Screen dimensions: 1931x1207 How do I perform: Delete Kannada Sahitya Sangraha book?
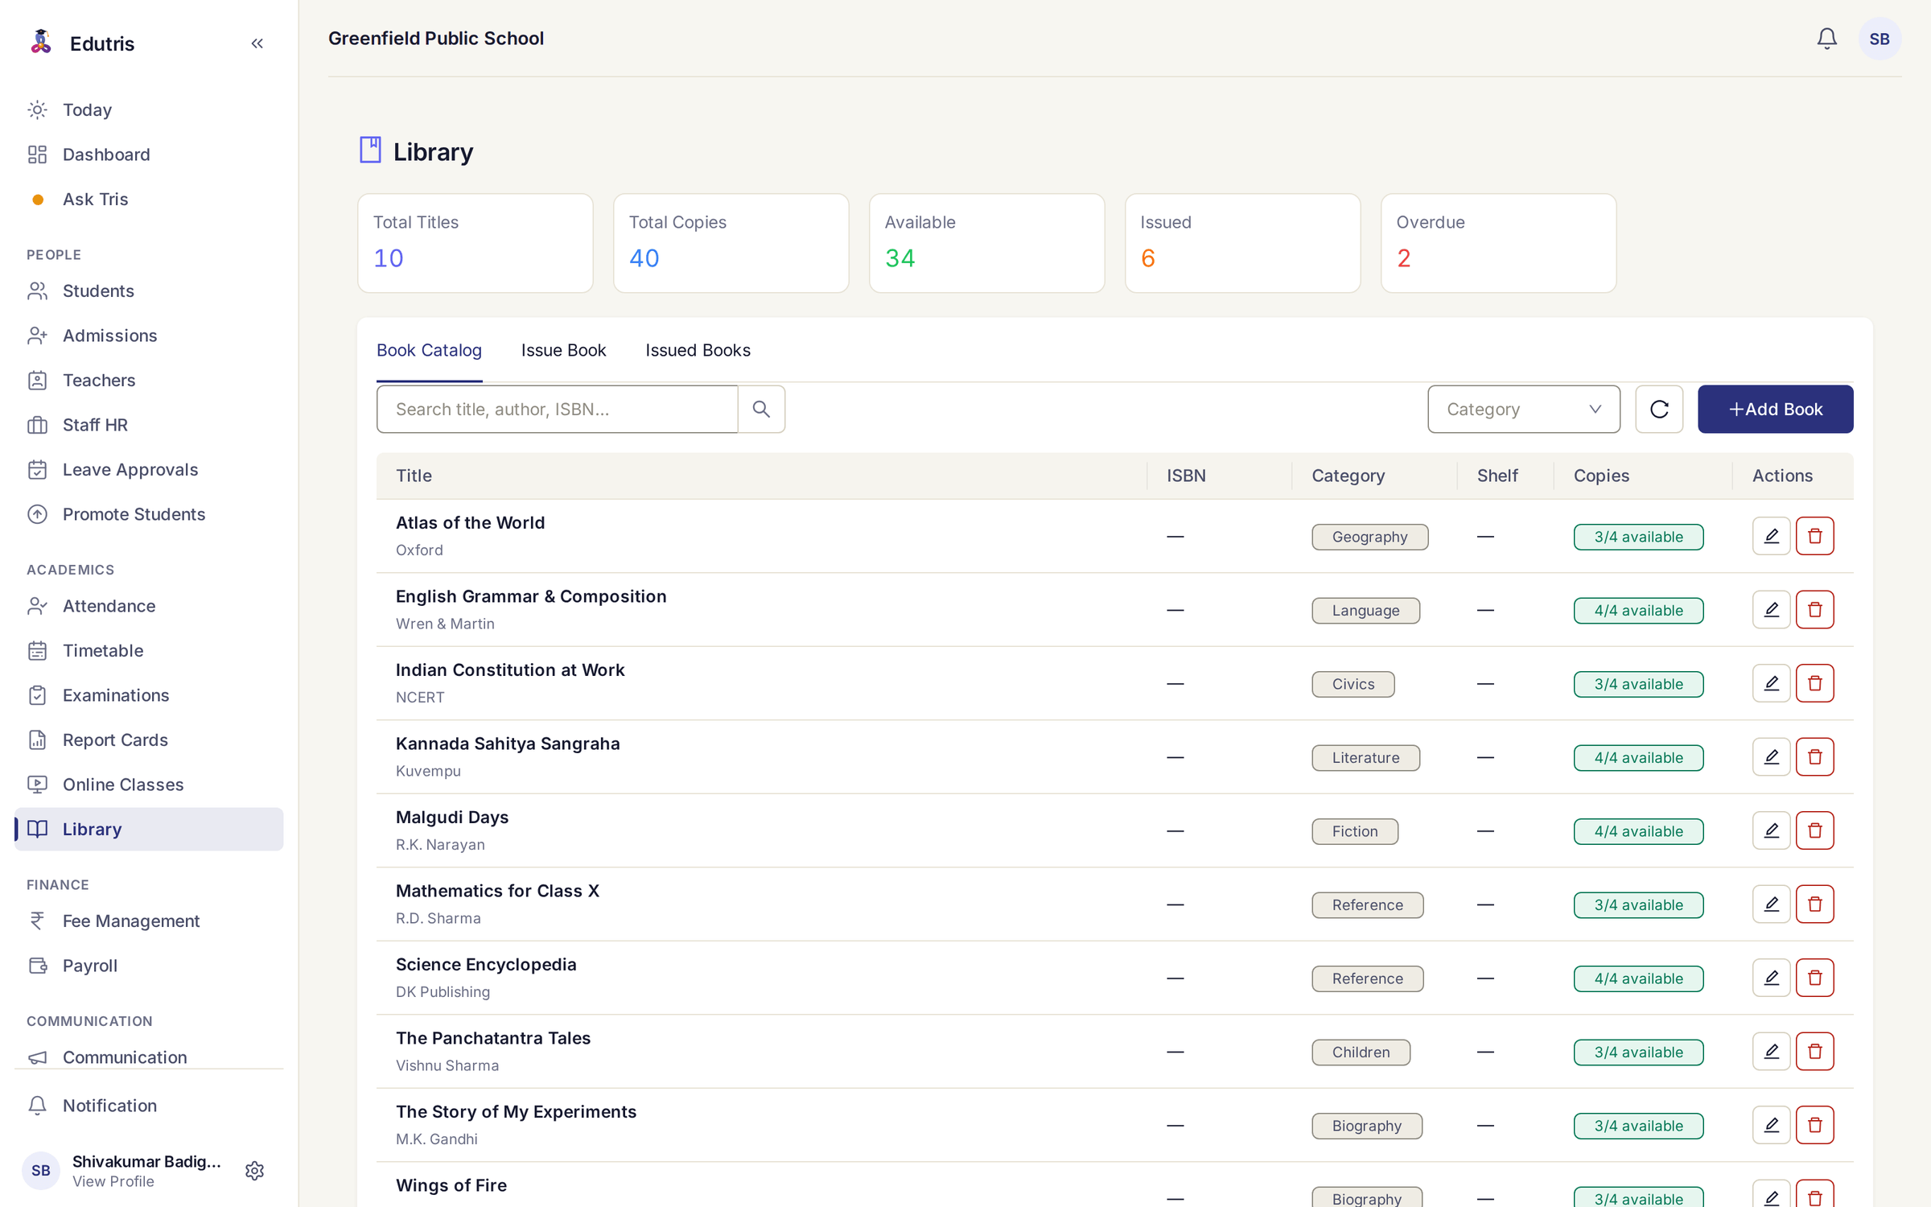pos(1814,757)
